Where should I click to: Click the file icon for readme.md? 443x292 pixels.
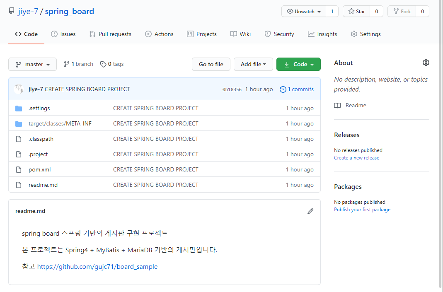(19, 185)
